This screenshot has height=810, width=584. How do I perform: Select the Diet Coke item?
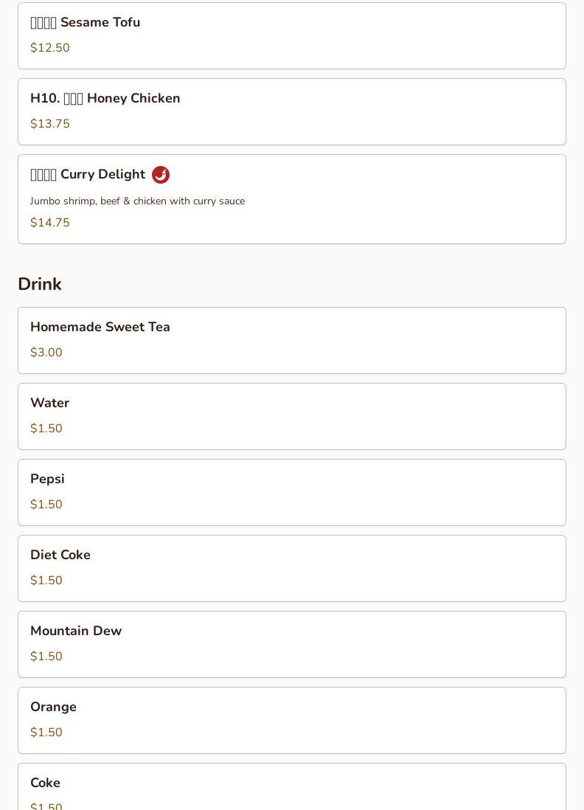(x=291, y=568)
